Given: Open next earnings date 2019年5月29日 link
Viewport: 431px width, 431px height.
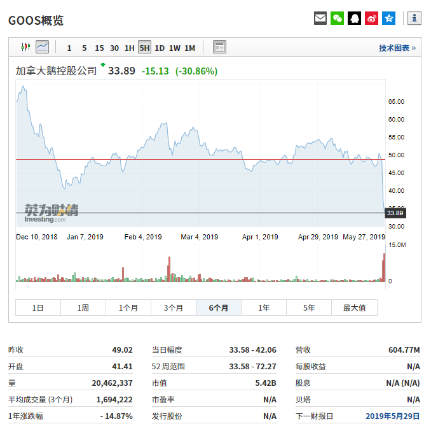Looking at the screenshot, I should coord(392,416).
